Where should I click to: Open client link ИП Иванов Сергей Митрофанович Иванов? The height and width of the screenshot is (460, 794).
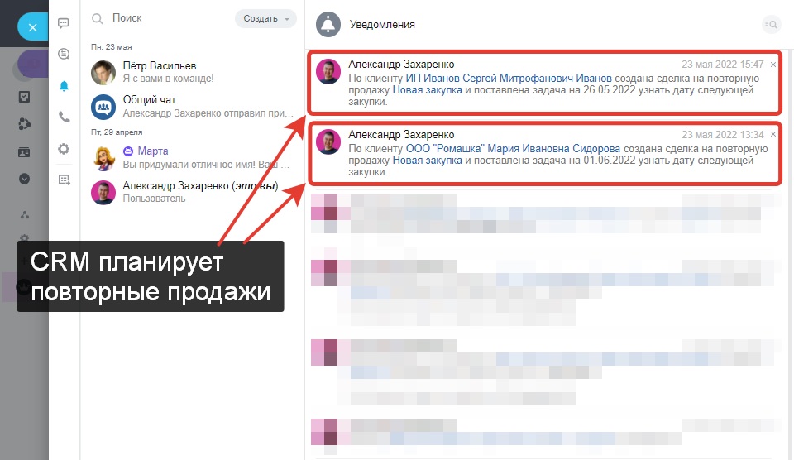509,78
